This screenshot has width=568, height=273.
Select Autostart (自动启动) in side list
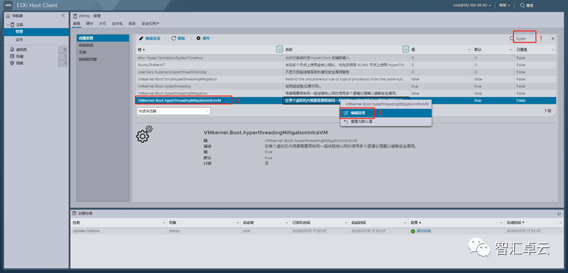click(x=103, y=45)
